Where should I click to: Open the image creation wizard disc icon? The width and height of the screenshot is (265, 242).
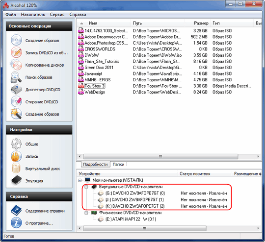click(16, 40)
